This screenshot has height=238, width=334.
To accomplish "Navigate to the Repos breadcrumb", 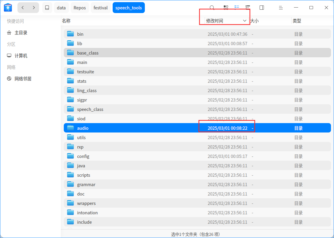I will coord(80,8).
